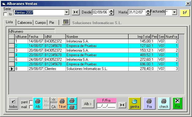The height and width of the screenshot is (117, 192).
Task: Click the todos checkmark button
Action: [x=13, y=103]
